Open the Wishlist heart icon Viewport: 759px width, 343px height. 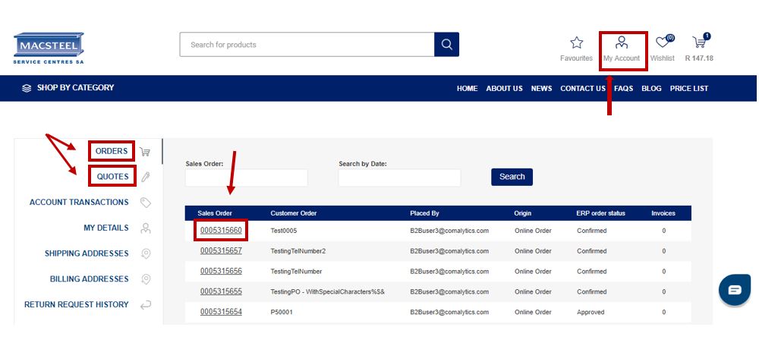point(663,43)
